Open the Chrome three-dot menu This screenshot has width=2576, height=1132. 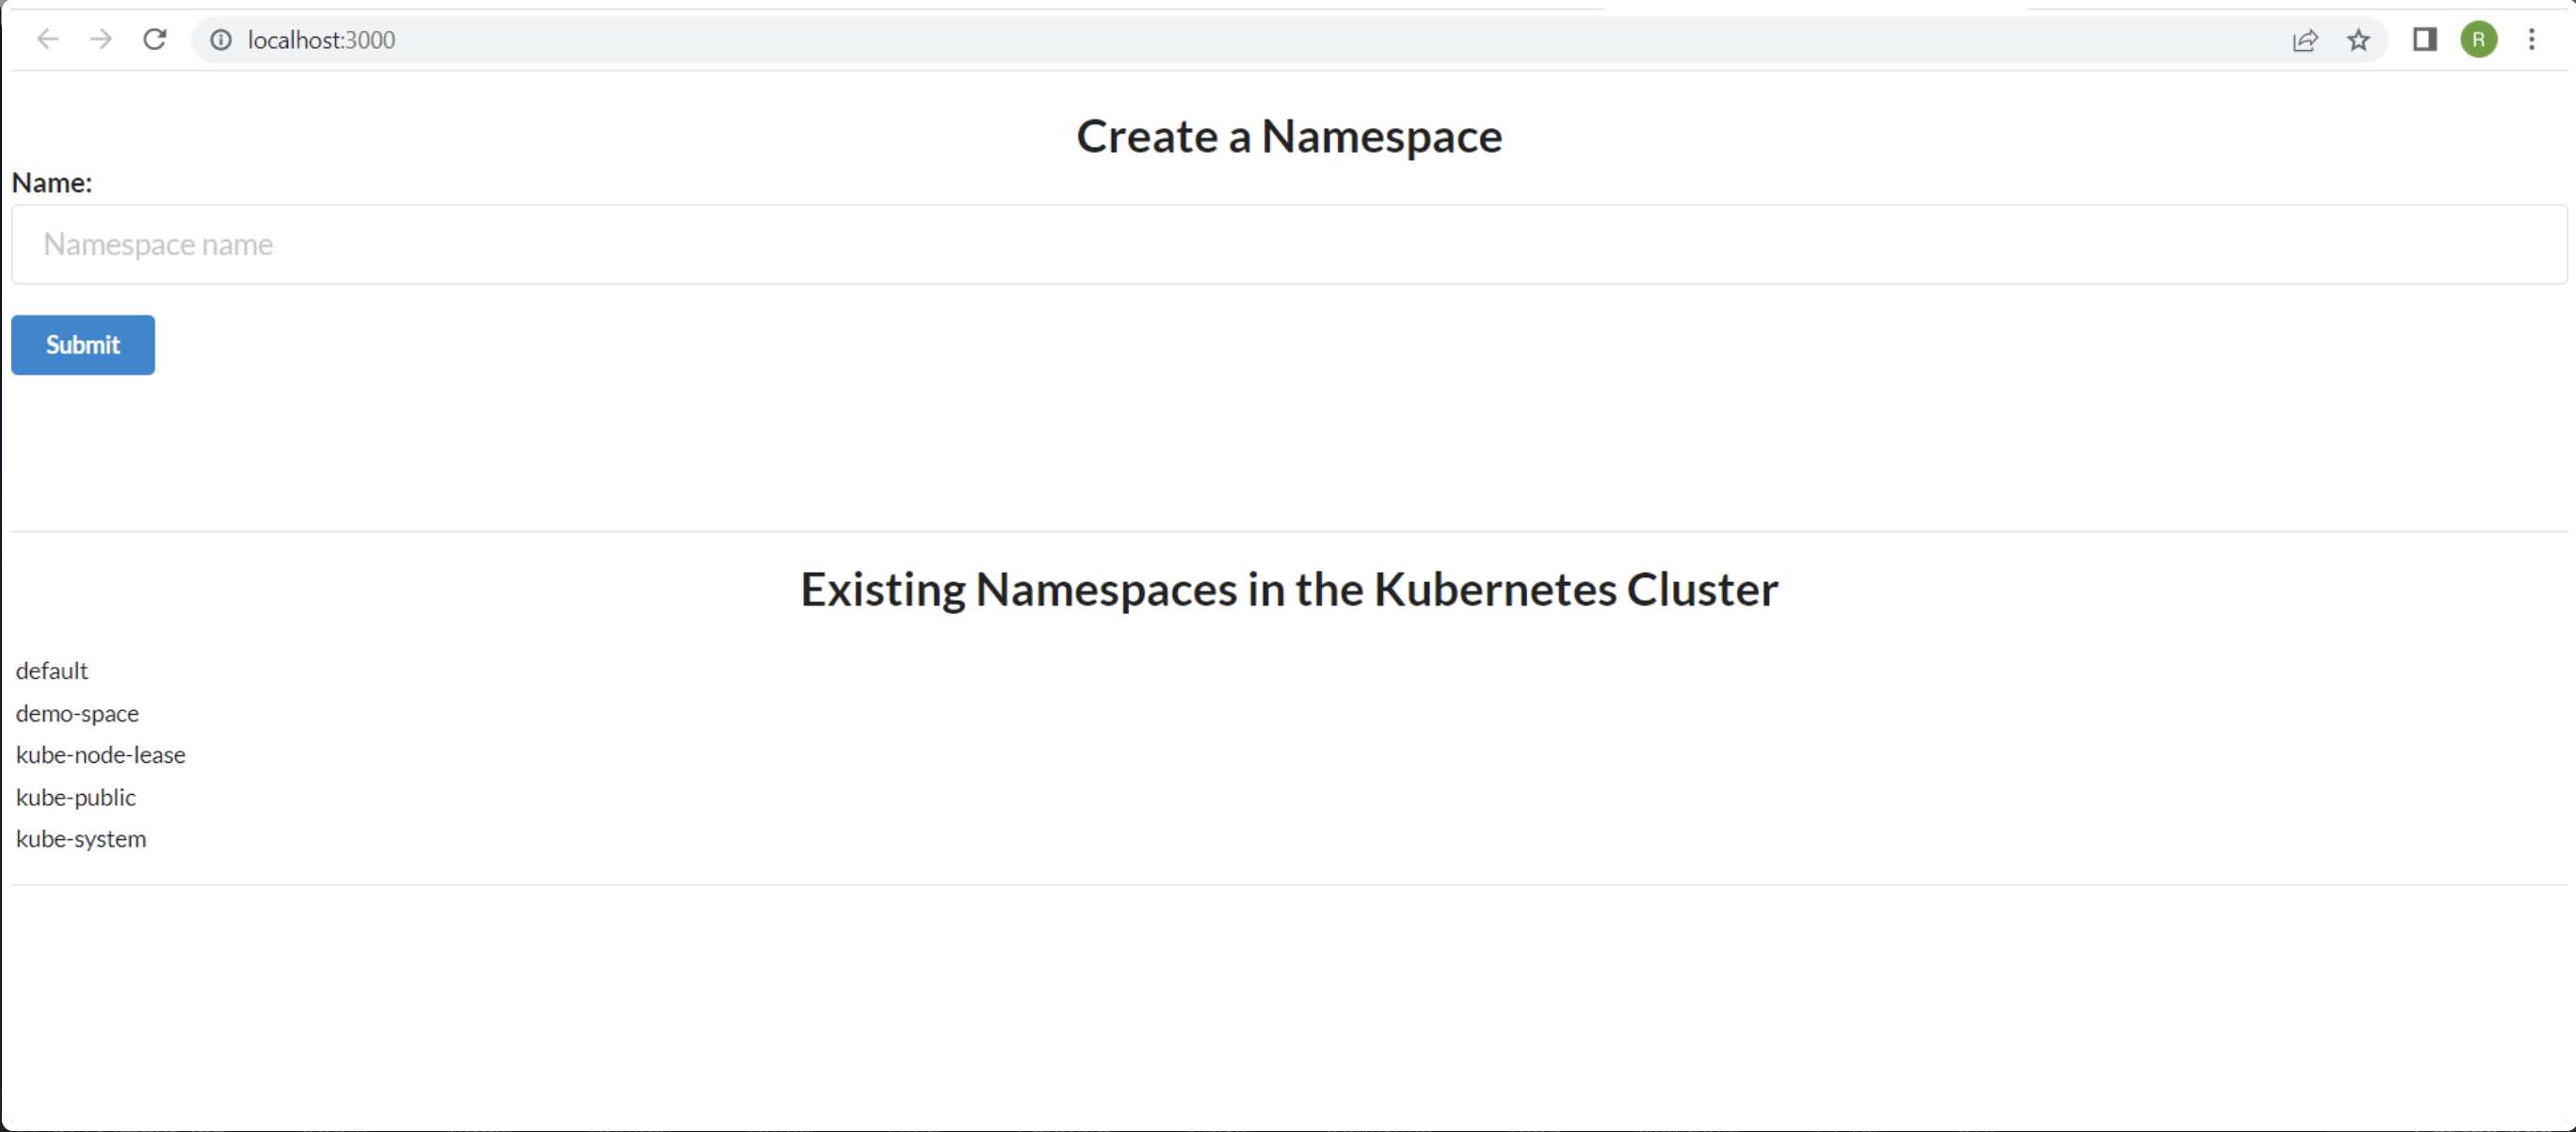[2532, 40]
